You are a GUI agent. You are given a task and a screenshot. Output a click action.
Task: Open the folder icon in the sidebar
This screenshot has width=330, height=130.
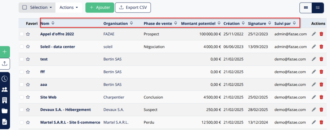5,111
